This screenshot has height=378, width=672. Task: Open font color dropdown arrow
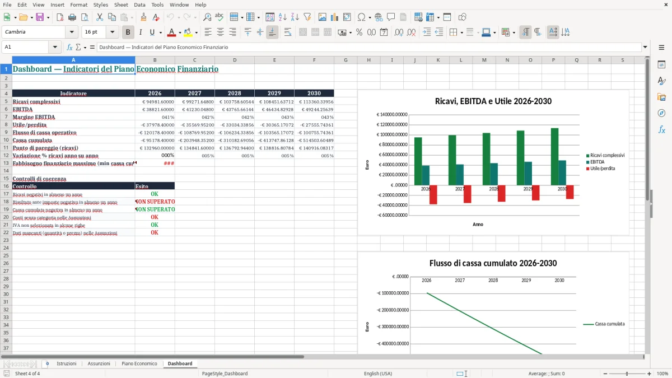tap(180, 32)
